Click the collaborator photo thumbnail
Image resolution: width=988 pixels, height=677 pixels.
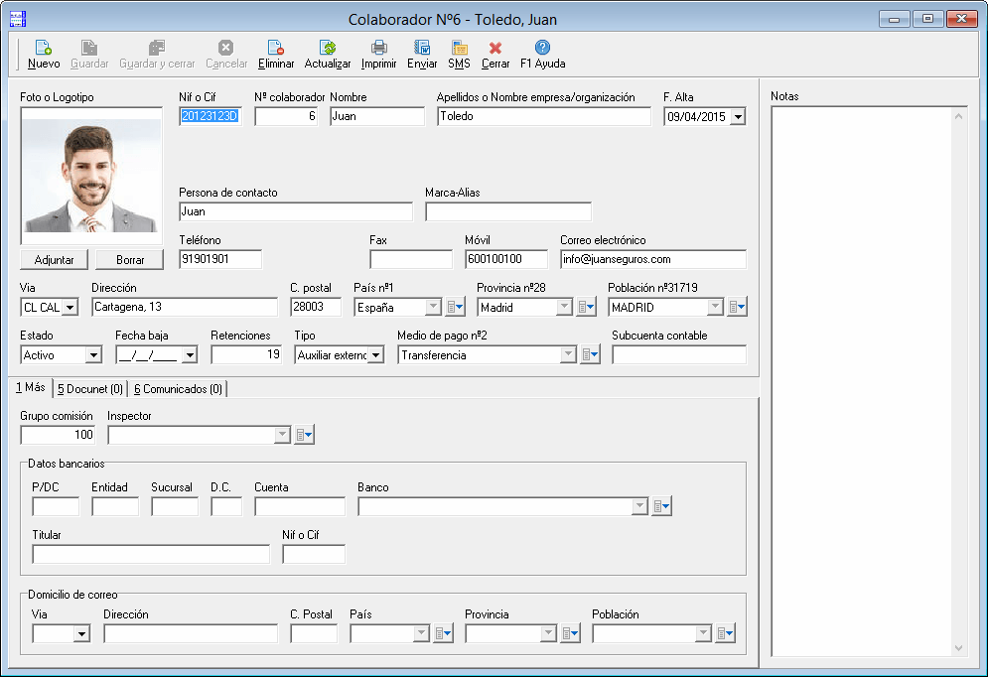point(91,176)
